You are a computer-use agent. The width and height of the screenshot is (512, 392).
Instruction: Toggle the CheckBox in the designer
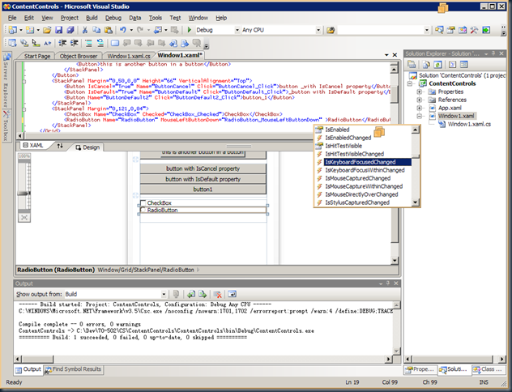pyautogui.click(x=143, y=202)
